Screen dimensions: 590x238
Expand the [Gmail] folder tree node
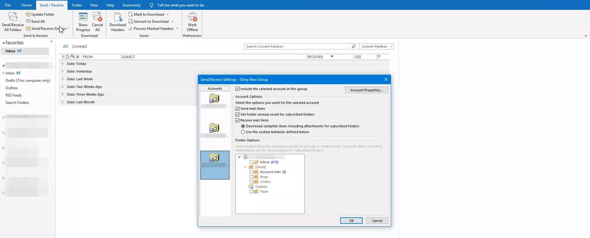click(x=245, y=167)
